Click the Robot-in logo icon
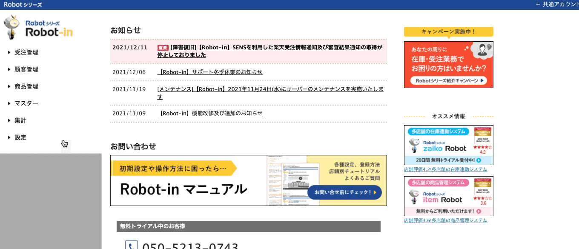This screenshot has height=249, width=579. (x=11, y=26)
